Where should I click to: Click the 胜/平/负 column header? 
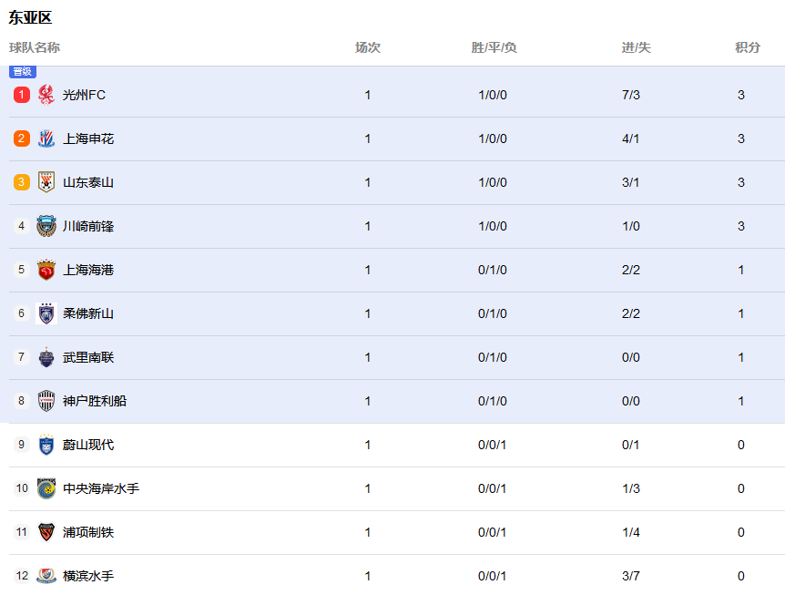(x=494, y=47)
